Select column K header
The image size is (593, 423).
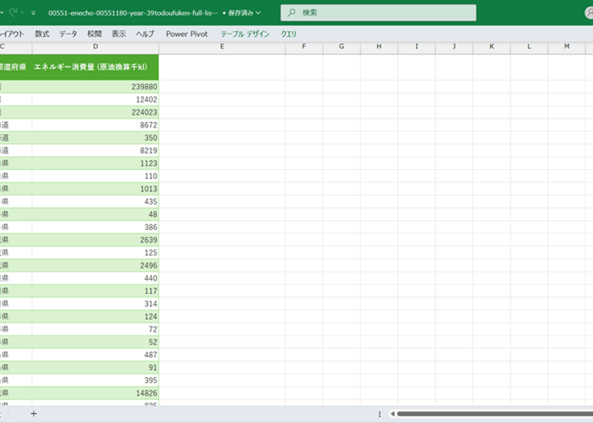[x=492, y=46]
